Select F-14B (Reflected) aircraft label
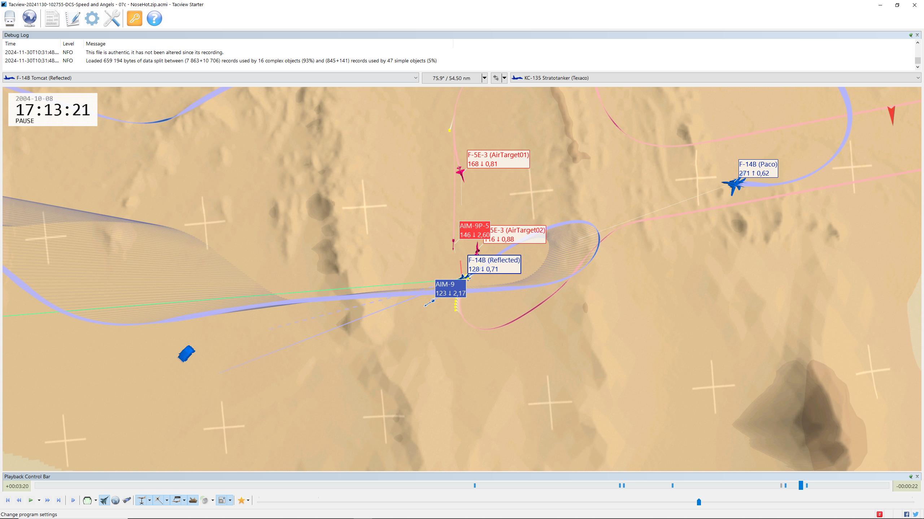 (494, 265)
